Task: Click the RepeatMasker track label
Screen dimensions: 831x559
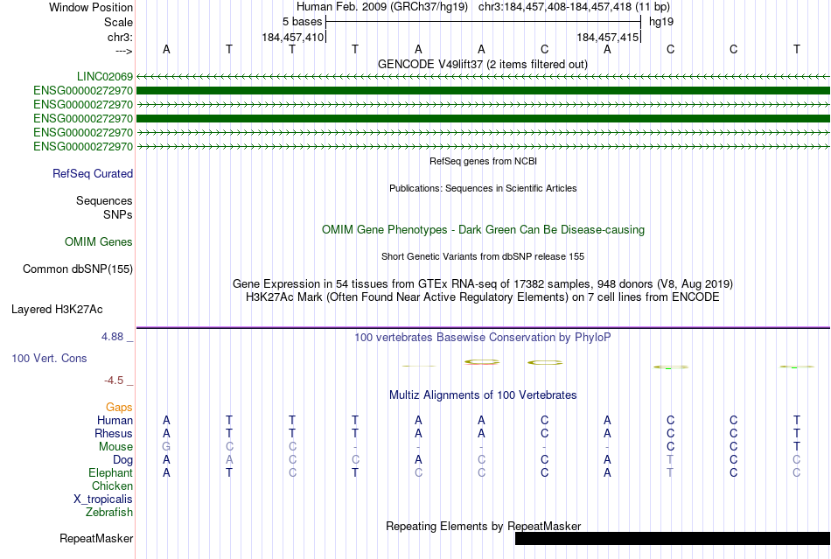Action: point(96,538)
